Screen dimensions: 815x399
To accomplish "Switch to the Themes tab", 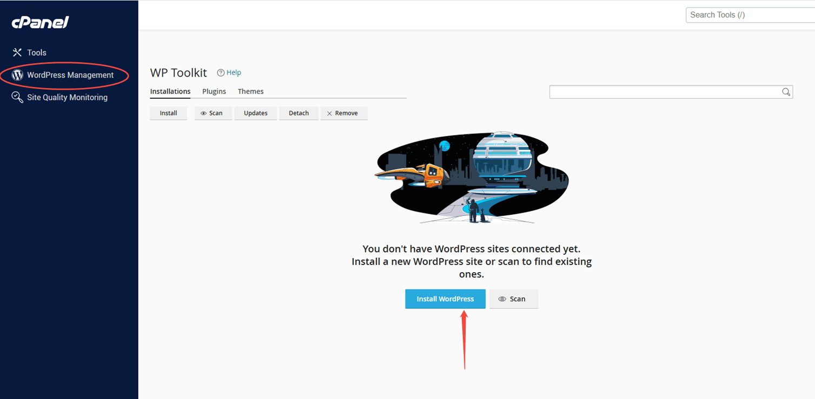I will click(250, 91).
